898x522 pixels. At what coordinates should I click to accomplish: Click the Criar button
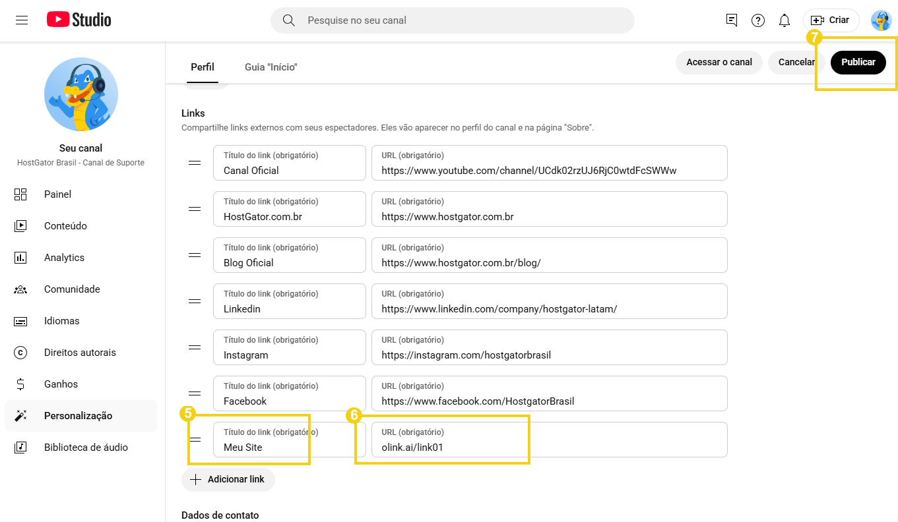coord(831,20)
